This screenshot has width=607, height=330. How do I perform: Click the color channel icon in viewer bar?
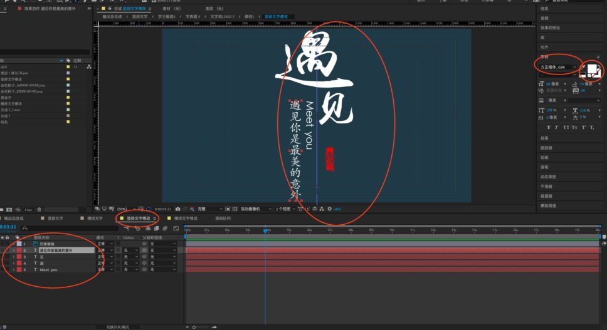[192, 209]
